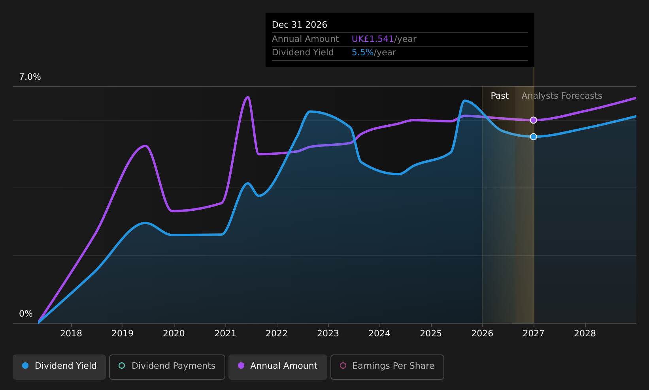
Task: Click the 0% y-axis label
Action: point(26,314)
